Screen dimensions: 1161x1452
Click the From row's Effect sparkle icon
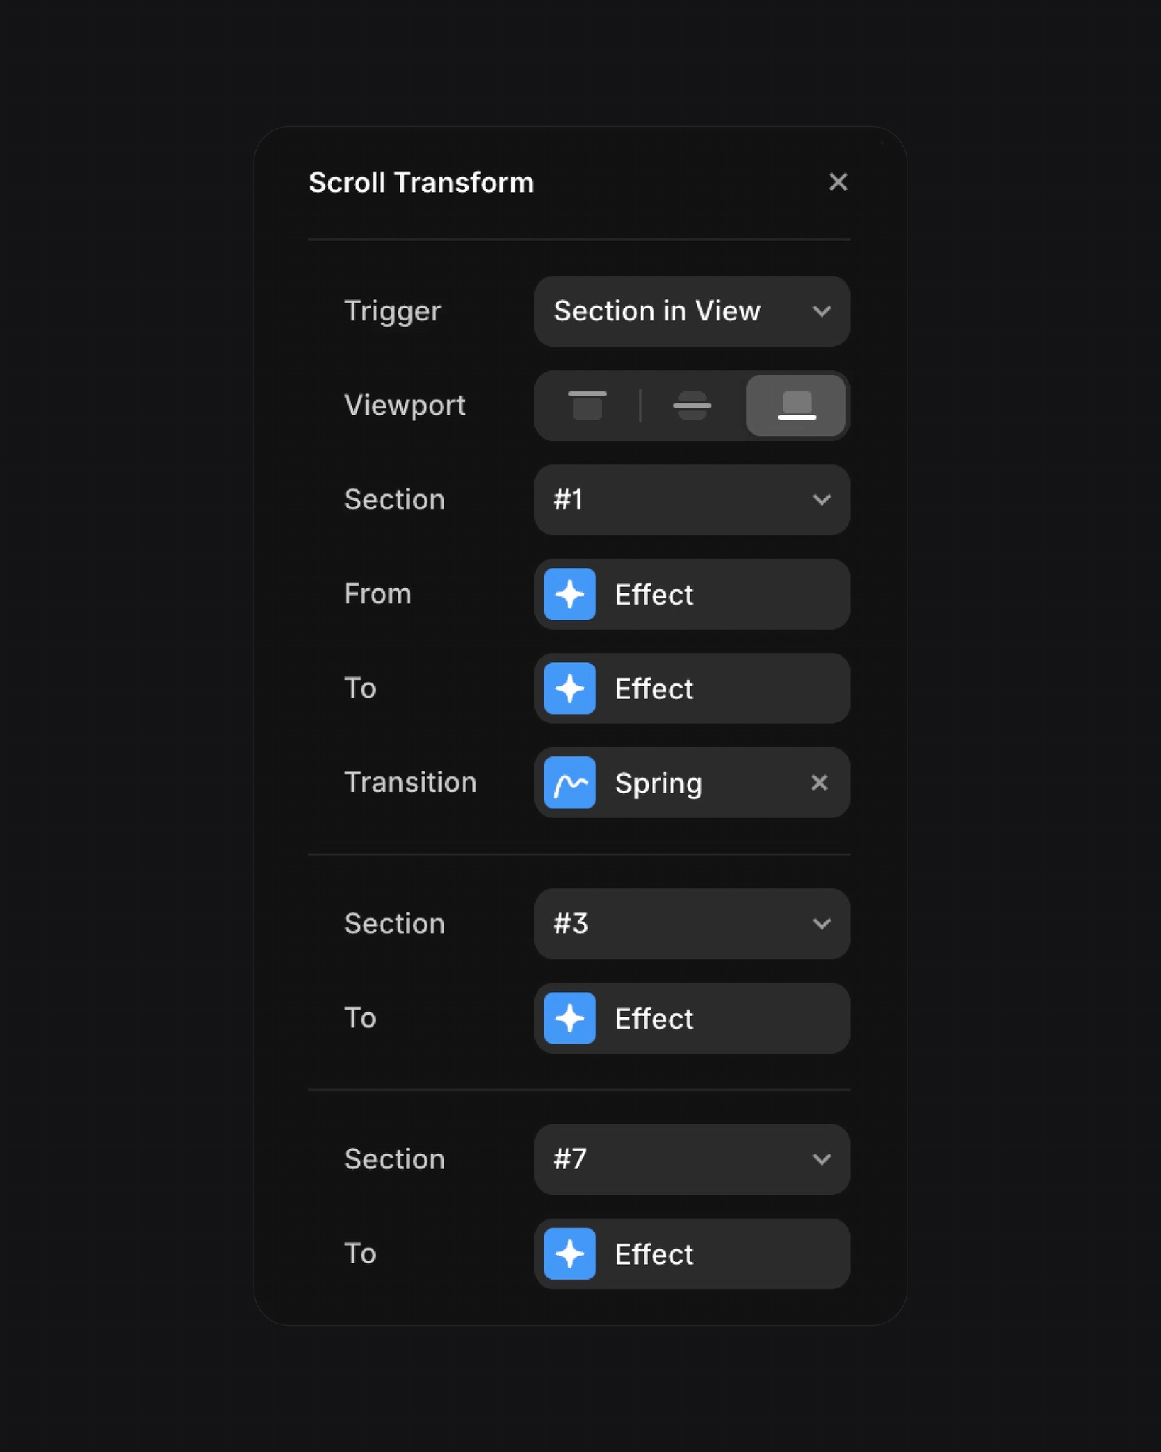point(570,594)
